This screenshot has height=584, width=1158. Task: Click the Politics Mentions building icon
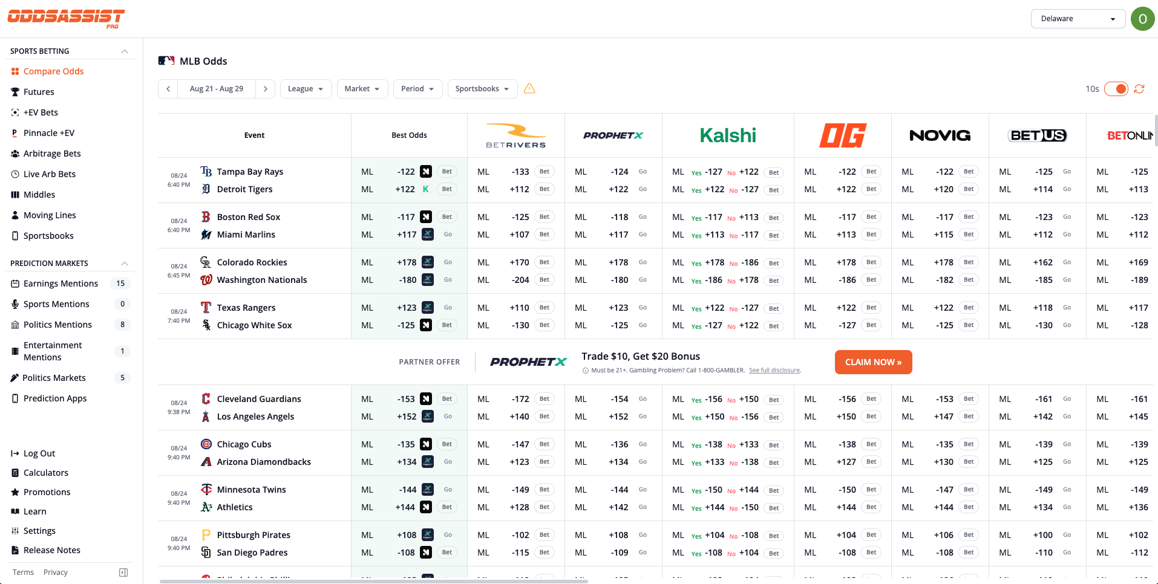coord(15,325)
